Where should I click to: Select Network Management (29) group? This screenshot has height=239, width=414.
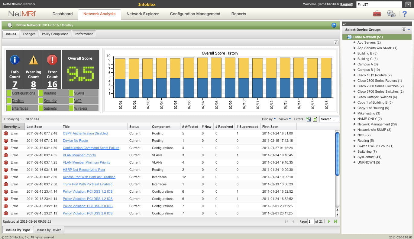coord(377,124)
